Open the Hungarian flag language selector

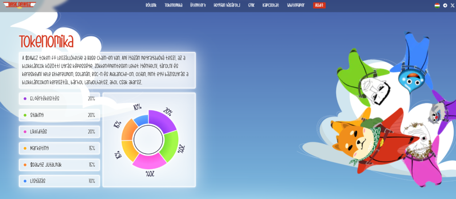[x=437, y=6]
